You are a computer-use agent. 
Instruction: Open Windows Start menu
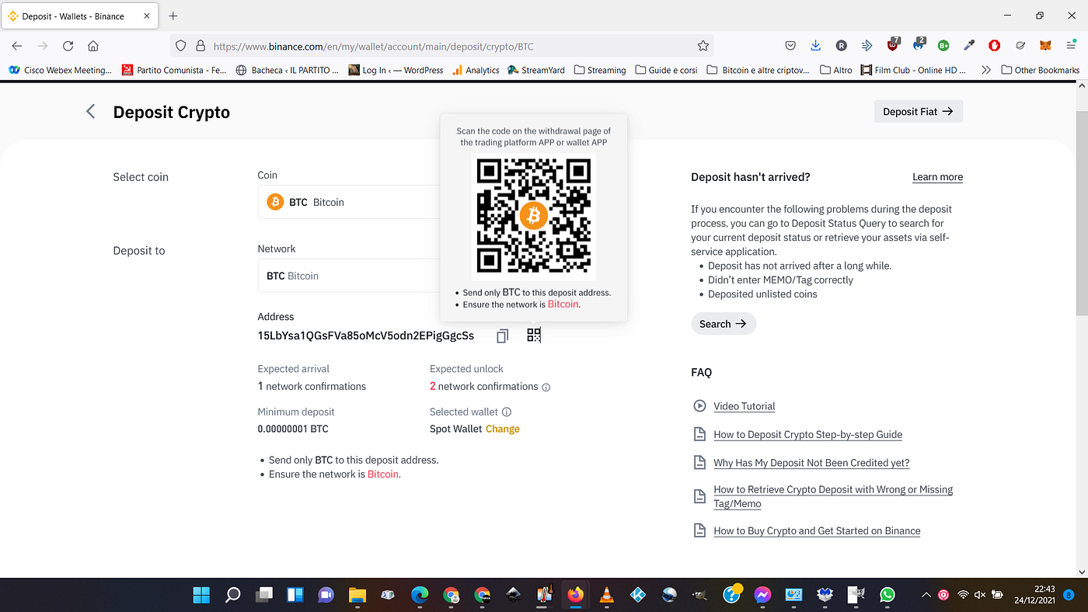click(201, 595)
